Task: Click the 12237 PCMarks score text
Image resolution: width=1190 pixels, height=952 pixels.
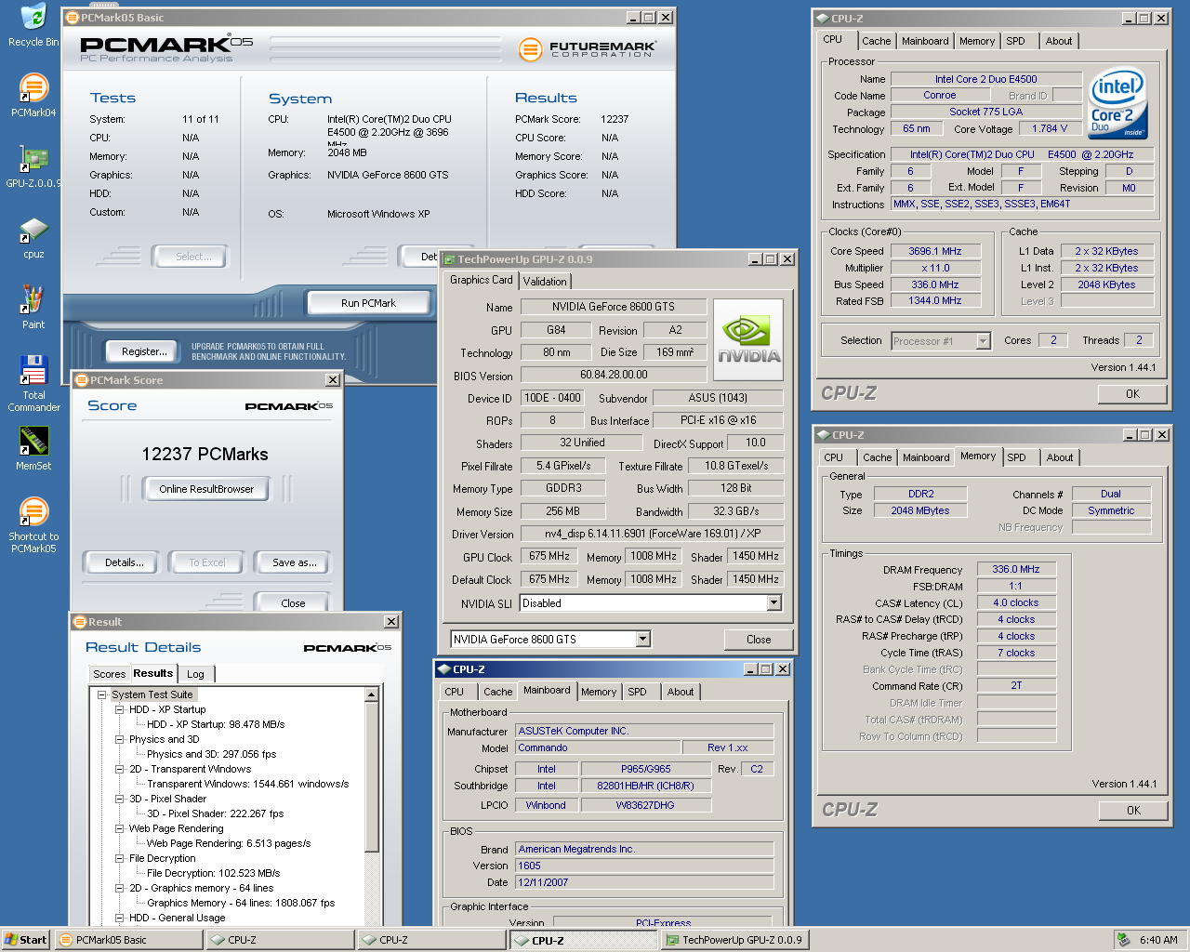Action: [x=205, y=454]
